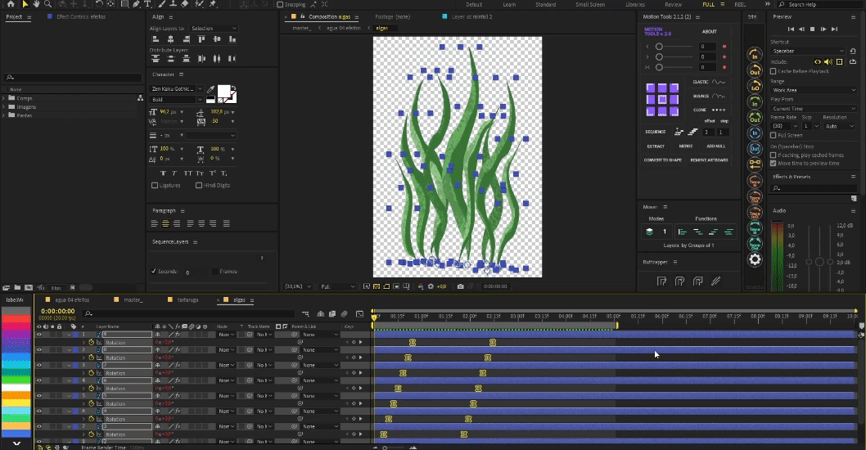Pick the Type tool in toolbar
Viewport: 866px width, 450px height.
tap(147, 4)
